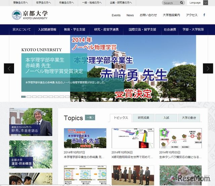Image resolution: width=215 pixels, height=186 pixels.
Task: Click the Language selector label
Action: [x=195, y=3]
